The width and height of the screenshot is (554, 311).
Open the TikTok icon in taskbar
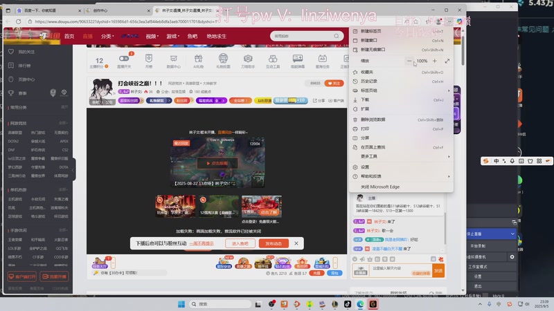point(348,304)
